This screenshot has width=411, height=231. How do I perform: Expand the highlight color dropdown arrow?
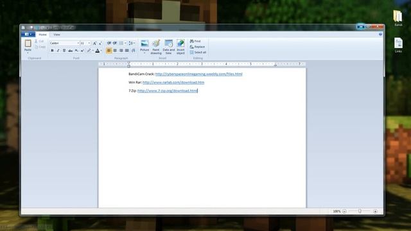(92, 51)
